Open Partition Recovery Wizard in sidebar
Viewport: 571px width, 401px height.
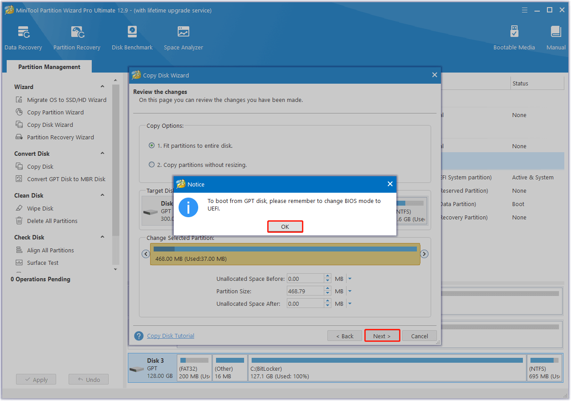tap(55, 137)
